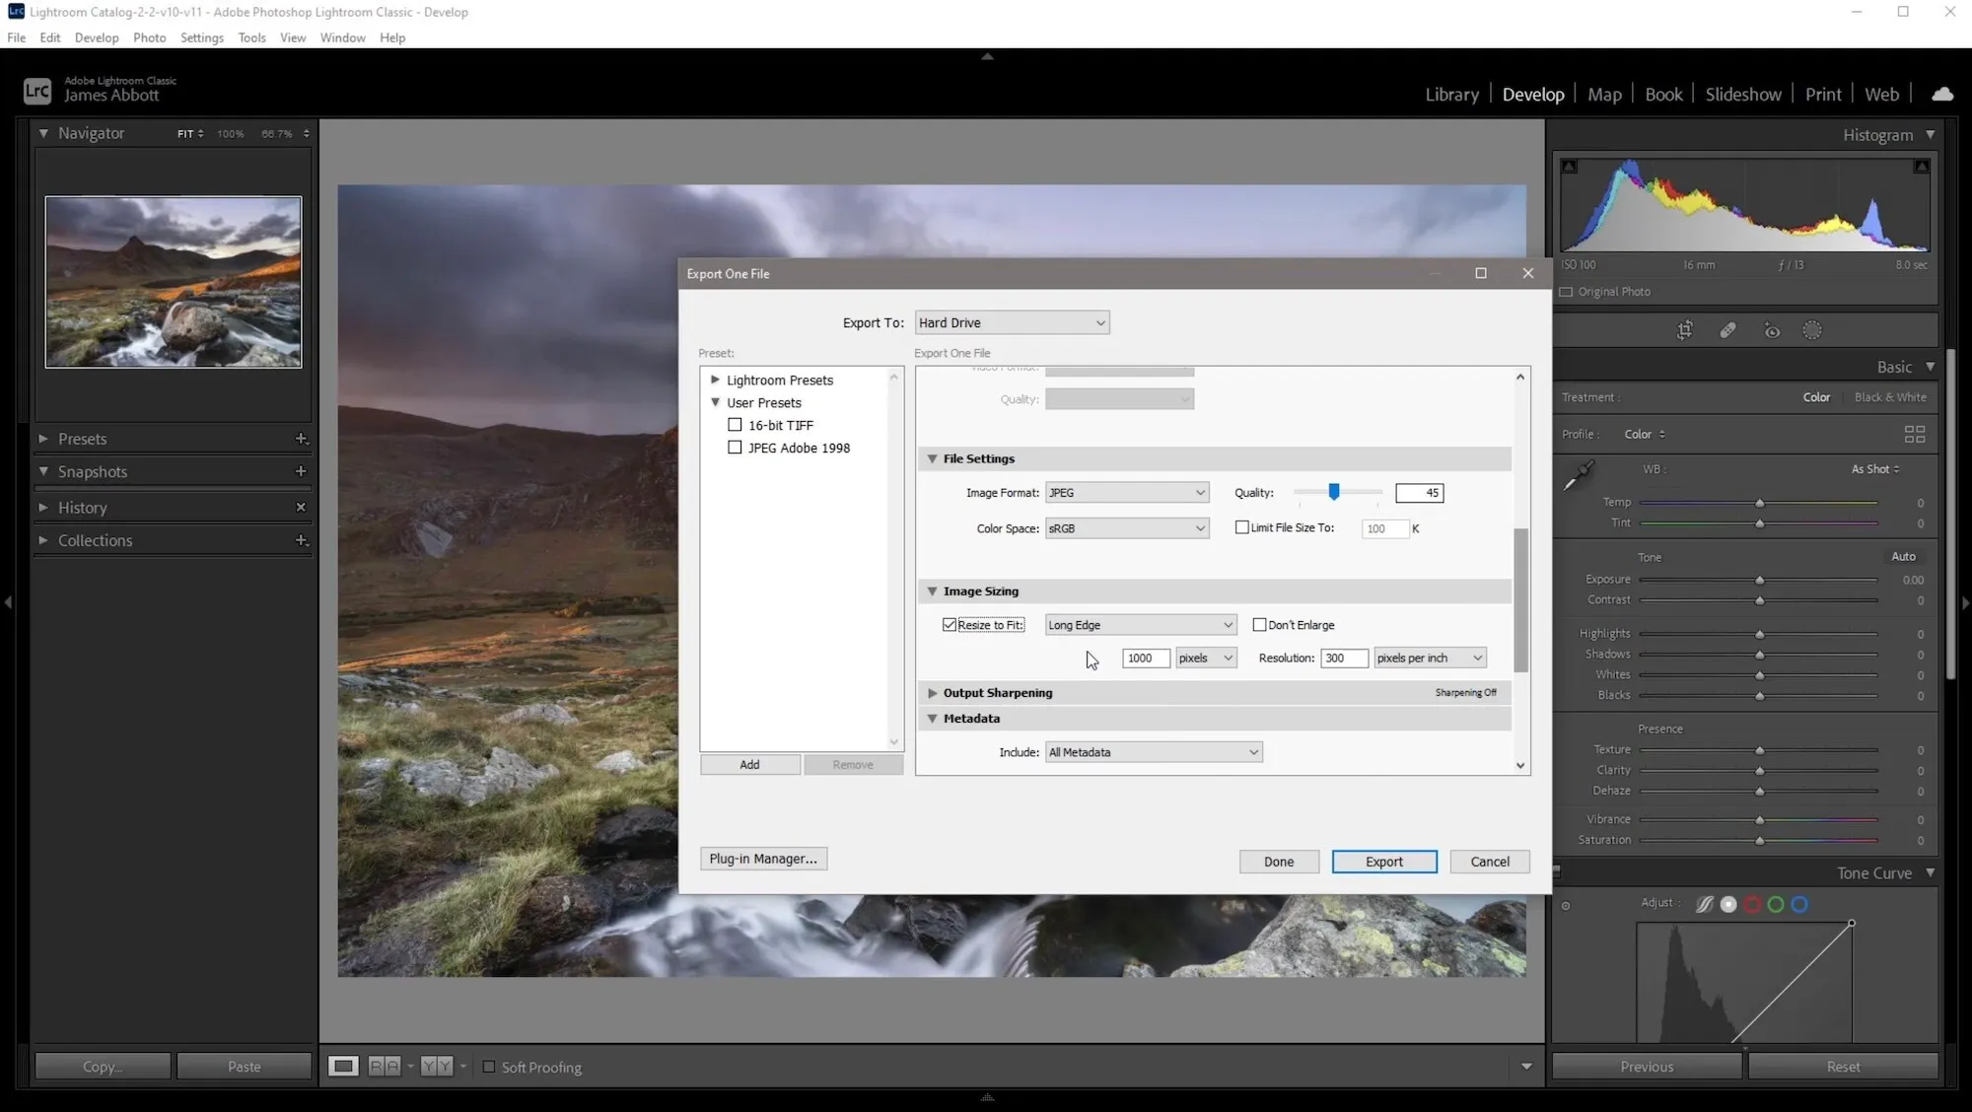Click the Resolution field showing 300
This screenshot has height=1112, width=1972.
(1344, 658)
